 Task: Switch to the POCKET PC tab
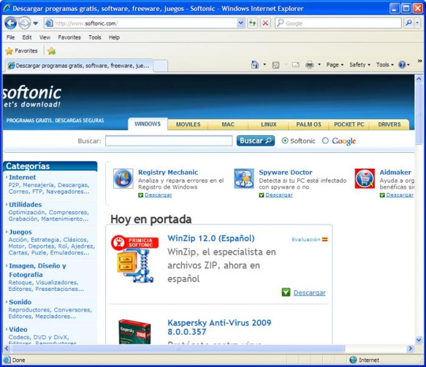click(349, 124)
